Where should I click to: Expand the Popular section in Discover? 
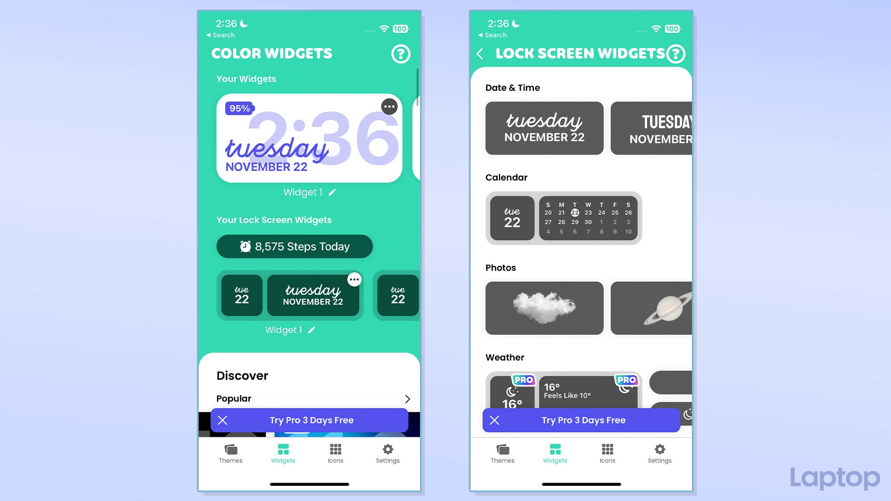[x=408, y=398]
